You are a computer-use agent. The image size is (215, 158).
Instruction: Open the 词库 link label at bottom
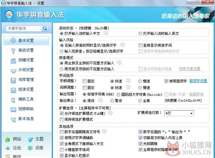39,148
